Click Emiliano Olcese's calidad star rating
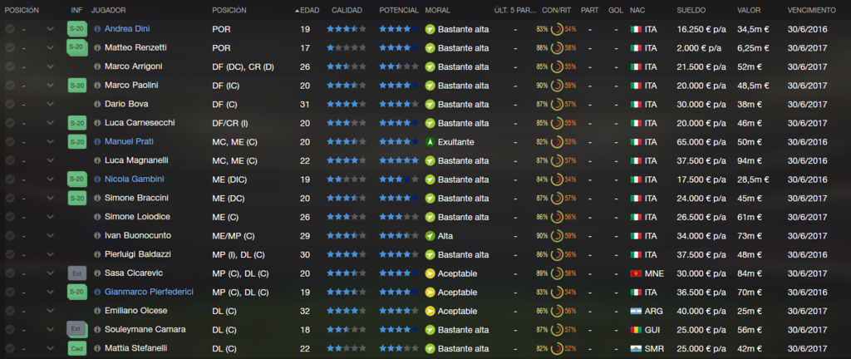 347,312
